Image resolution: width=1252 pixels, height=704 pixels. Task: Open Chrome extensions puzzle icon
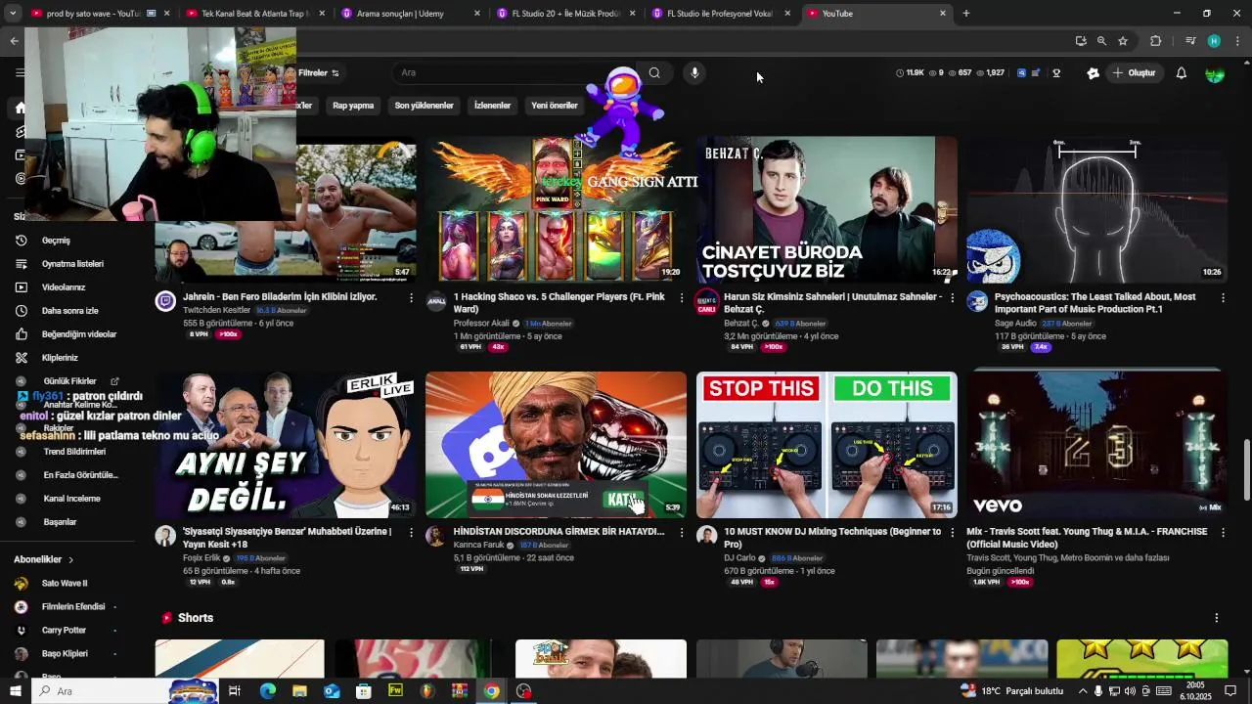pyautogui.click(x=1156, y=41)
